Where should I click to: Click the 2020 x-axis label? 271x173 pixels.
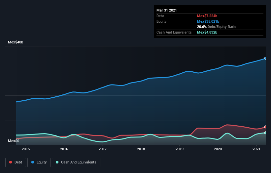click(218, 149)
